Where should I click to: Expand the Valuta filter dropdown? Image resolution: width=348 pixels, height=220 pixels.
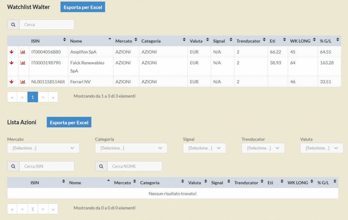321,148
